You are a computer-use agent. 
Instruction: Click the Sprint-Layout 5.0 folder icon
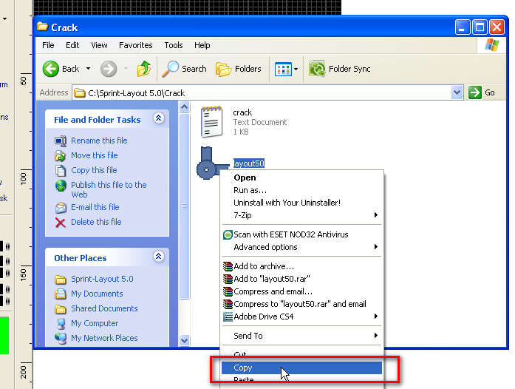point(61,280)
